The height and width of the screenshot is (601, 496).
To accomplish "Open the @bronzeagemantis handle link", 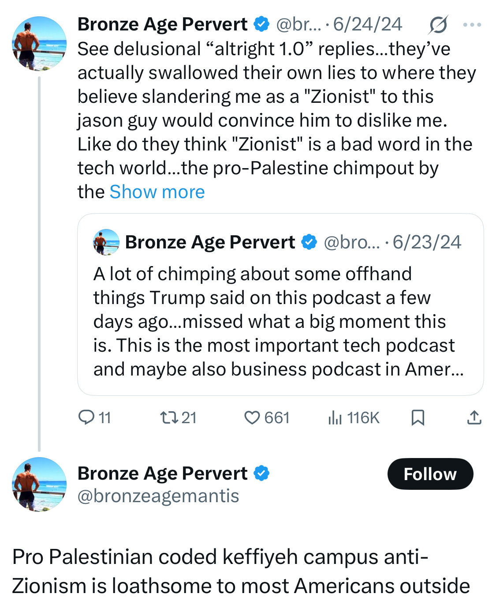I will (158, 496).
